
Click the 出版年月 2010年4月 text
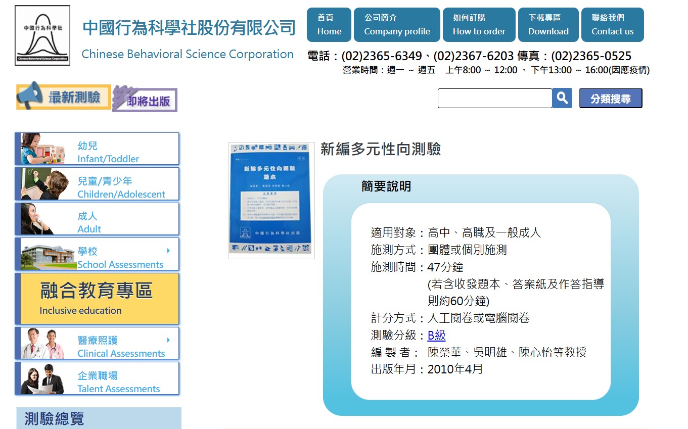(x=427, y=369)
